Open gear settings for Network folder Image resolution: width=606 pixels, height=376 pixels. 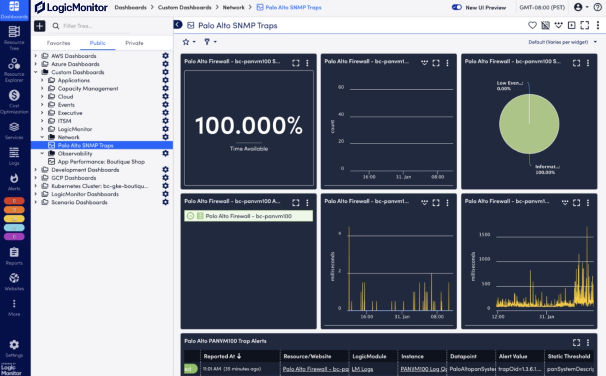166,137
